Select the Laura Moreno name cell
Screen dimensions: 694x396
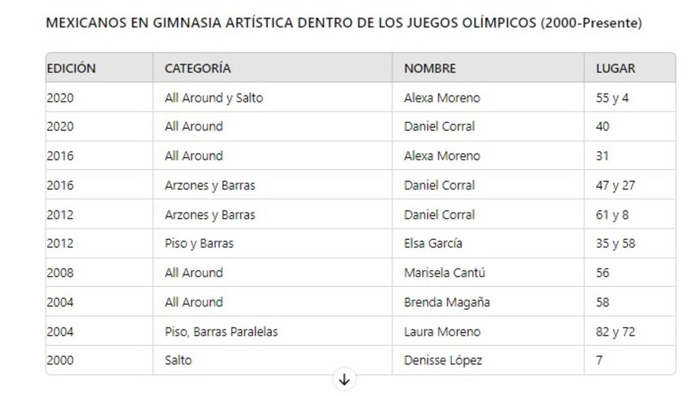coord(442,332)
